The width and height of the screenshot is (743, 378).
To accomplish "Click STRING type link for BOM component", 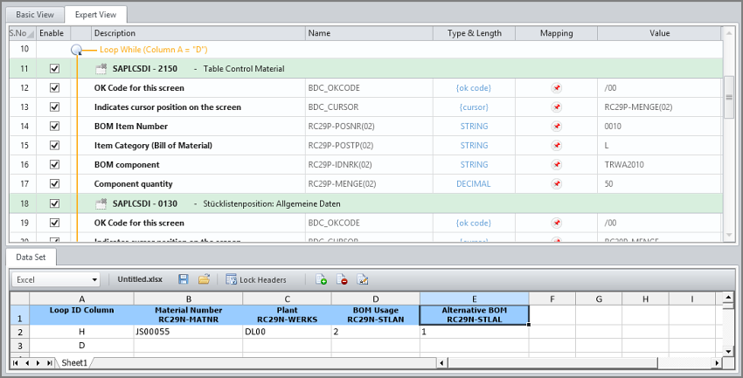I will pos(474,165).
